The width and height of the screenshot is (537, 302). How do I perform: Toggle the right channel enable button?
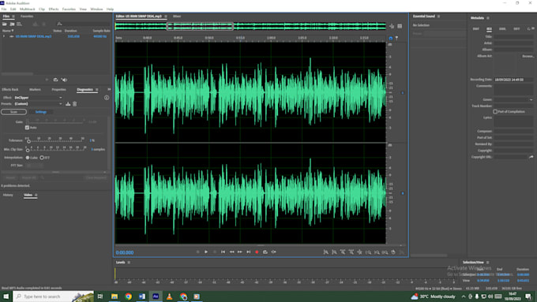[403, 193]
